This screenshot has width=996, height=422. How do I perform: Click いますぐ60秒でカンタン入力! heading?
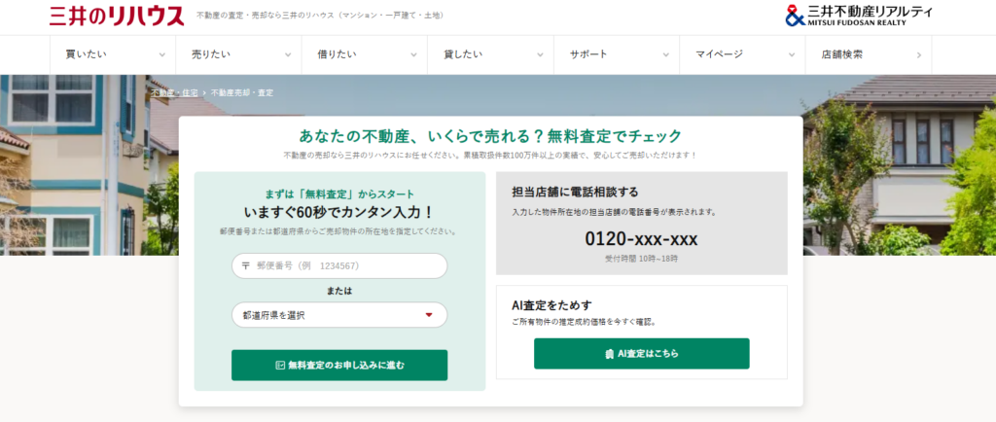coord(339,212)
